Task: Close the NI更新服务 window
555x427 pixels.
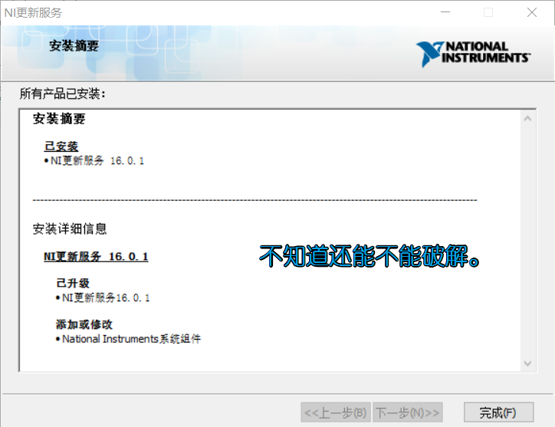Action: click(x=532, y=12)
